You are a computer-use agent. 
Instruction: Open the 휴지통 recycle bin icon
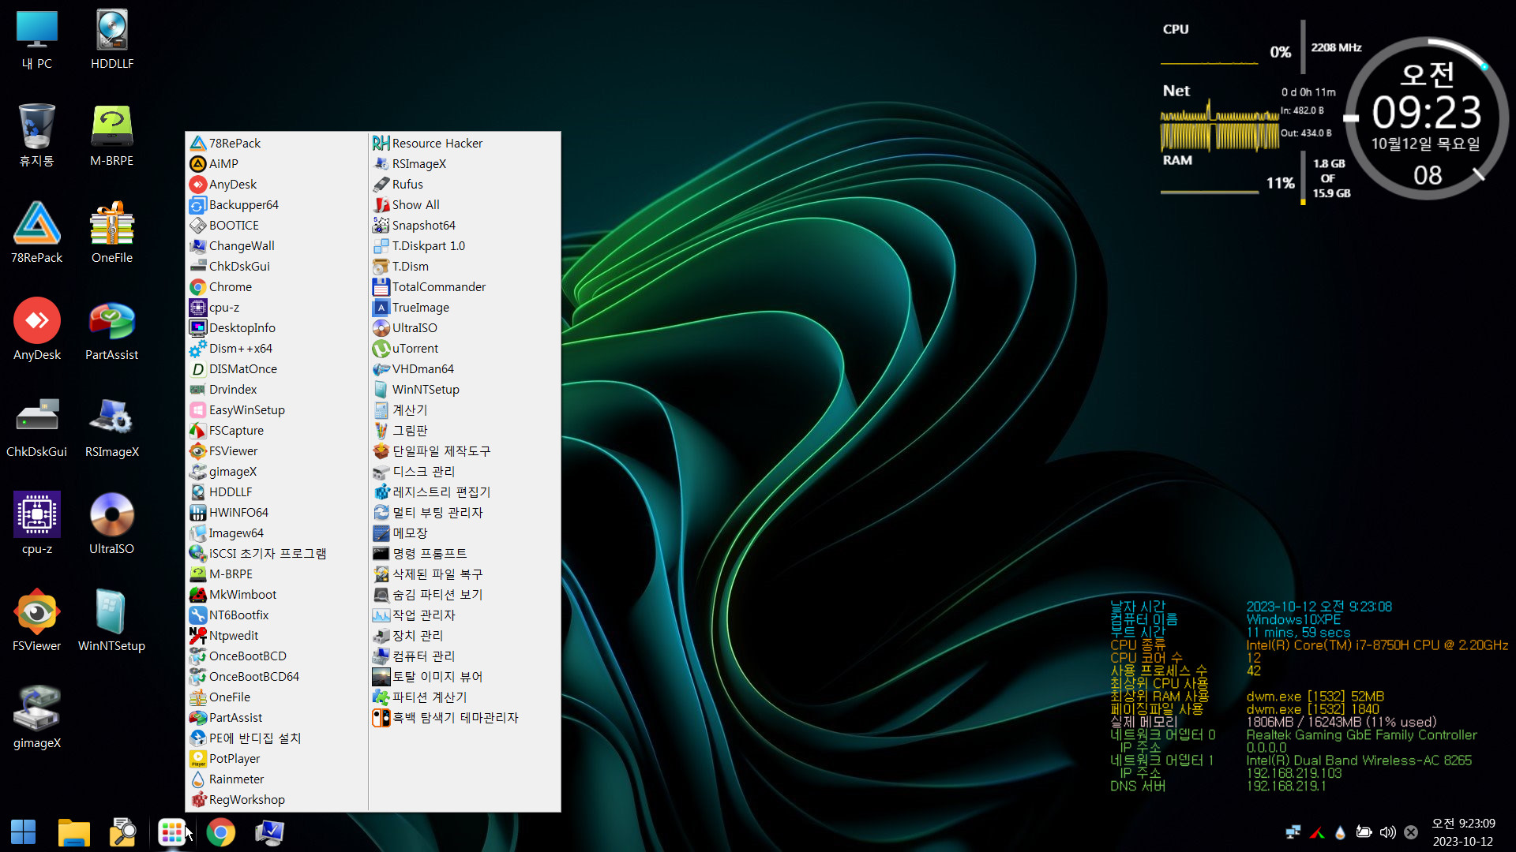click(36, 136)
